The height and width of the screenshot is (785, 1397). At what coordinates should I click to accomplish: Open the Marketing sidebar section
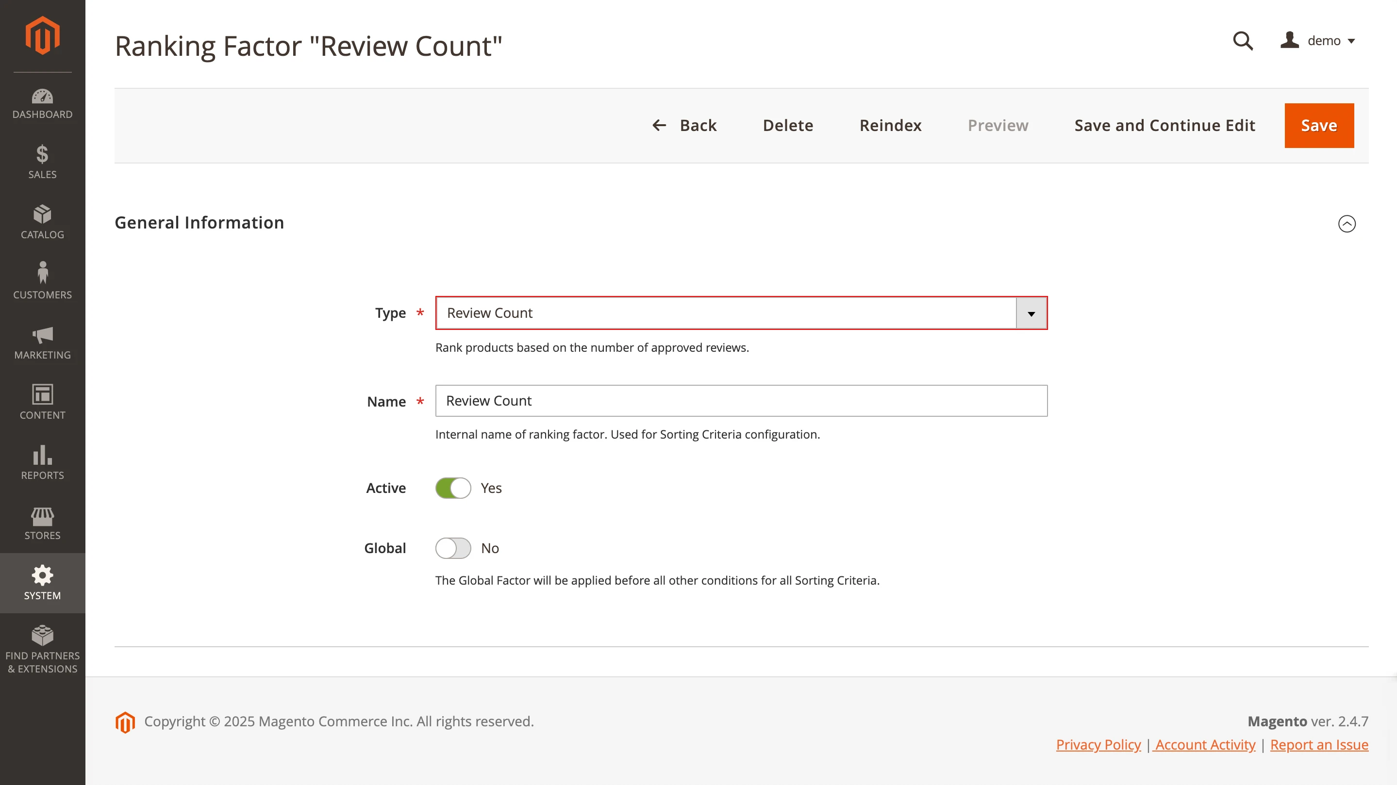coord(42,342)
